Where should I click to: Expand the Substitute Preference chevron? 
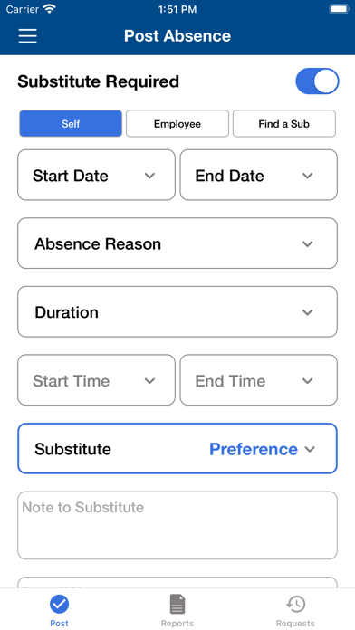pyautogui.click(x=310, y=449)
